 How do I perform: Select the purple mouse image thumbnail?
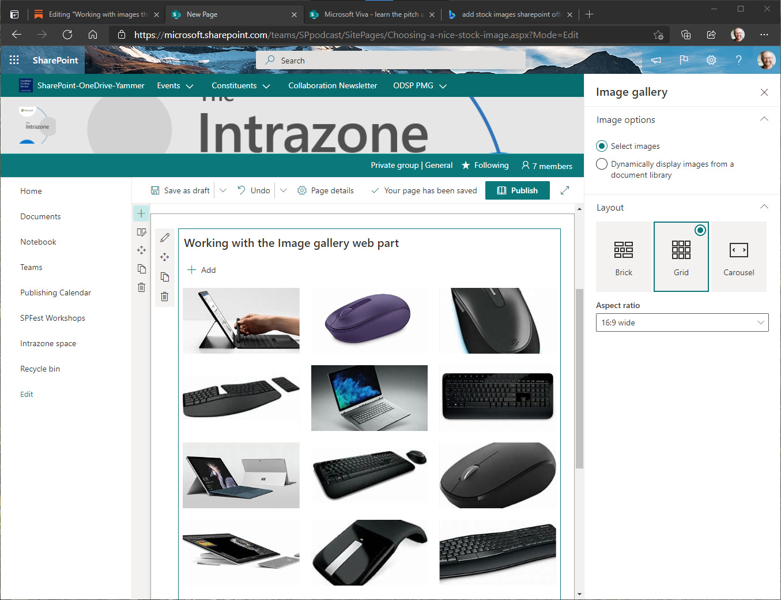coord(369,320)
